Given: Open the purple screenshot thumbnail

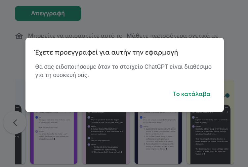Looking at the screenshot, I should tap(54, 138).
